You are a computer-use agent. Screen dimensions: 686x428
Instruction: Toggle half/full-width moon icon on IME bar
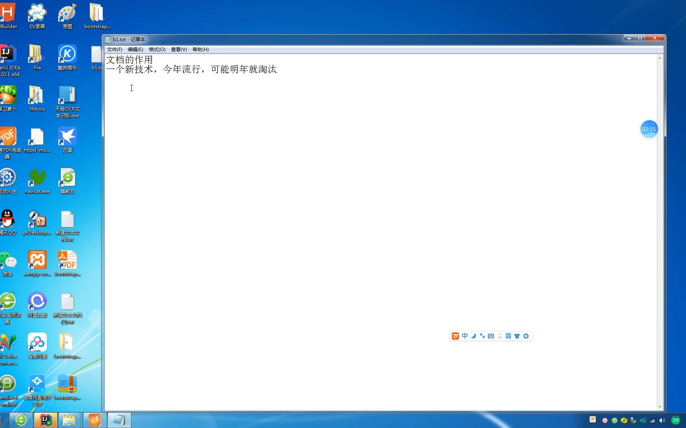tap(473, 336)
